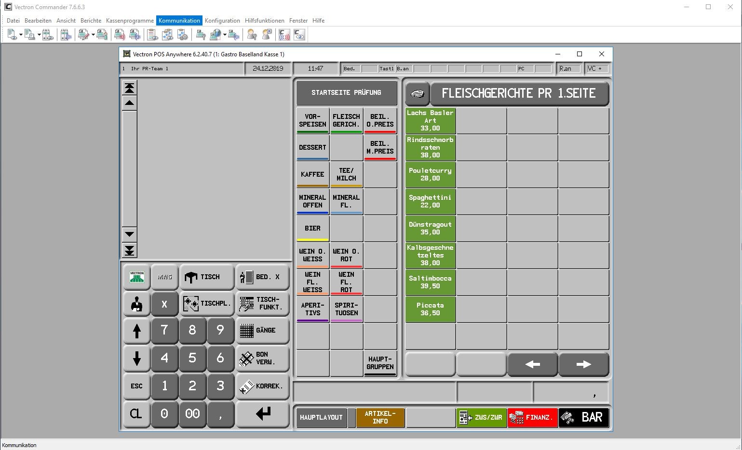742x450 pixels.
Task: Click the user with wrench toolbar icon
Action: 252,35
